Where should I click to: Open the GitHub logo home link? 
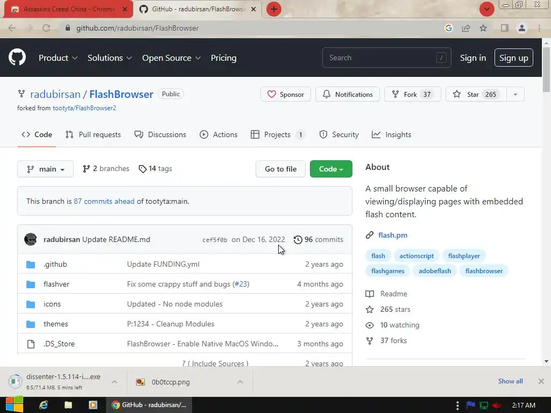click(17, 58)
